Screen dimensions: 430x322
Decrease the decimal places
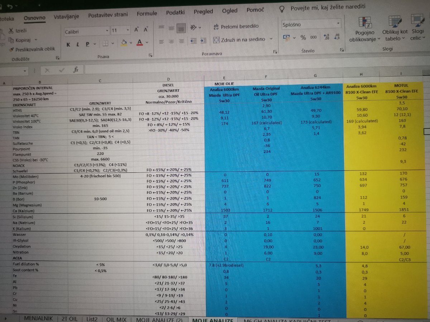click(337, 37)
